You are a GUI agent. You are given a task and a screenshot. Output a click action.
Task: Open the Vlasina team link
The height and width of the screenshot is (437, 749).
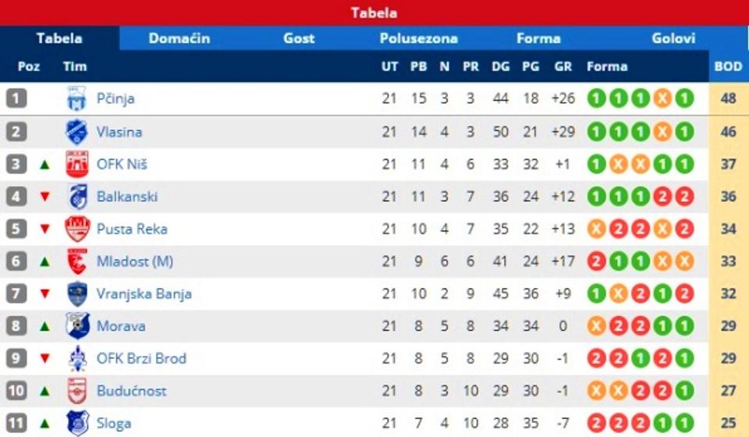119,132
